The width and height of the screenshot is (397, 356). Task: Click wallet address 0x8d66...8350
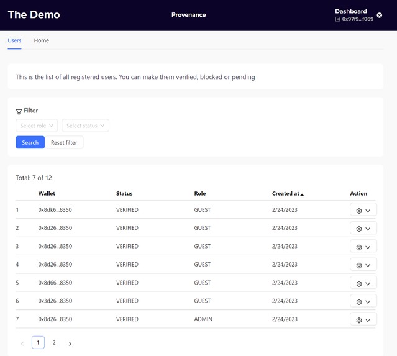(x=55, y=283)
